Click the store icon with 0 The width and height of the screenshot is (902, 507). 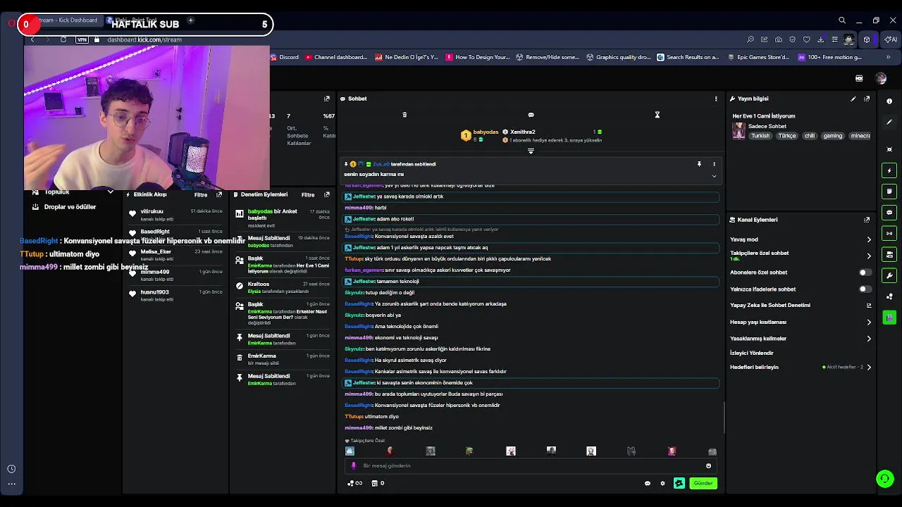(378, 483)
